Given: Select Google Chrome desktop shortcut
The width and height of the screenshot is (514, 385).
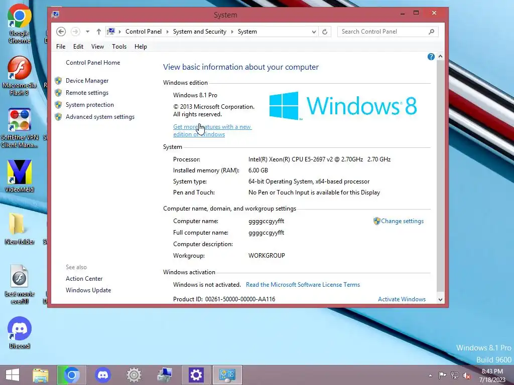Looking at the screenshot, I should click(x=20, y=24).
